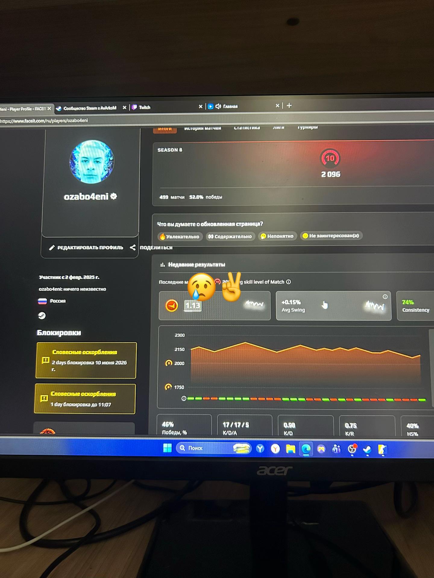Click the Windows taskbar Поиск search box
434x578 pixels.
(x=213, y=448)
